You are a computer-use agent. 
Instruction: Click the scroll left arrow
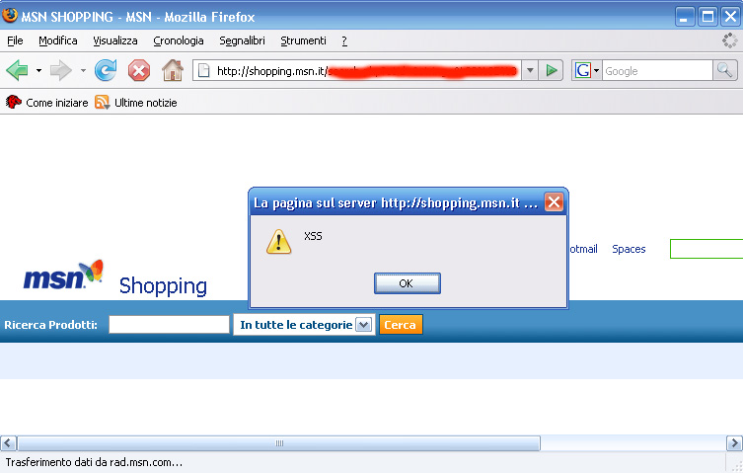coord(8,443)
